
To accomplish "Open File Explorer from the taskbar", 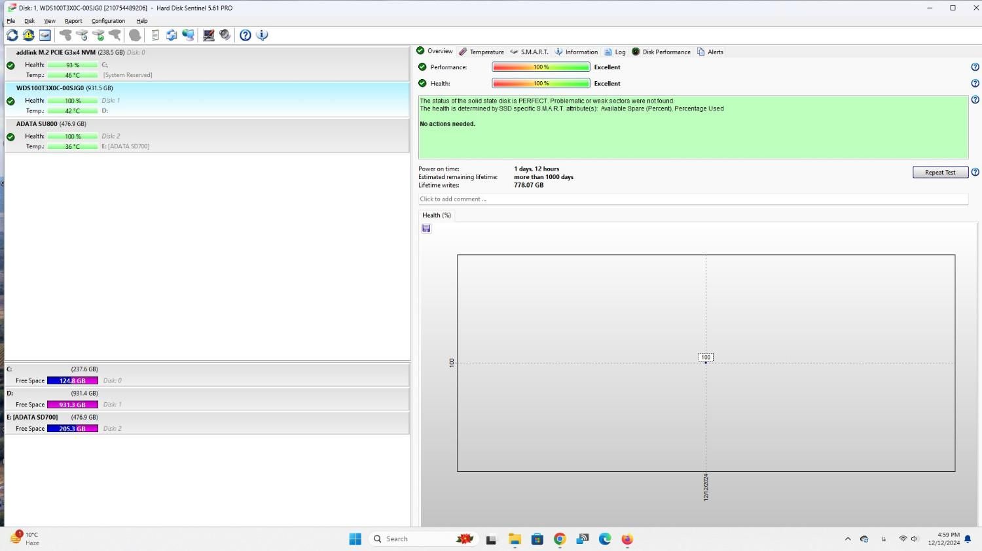I will pos(515,539).
